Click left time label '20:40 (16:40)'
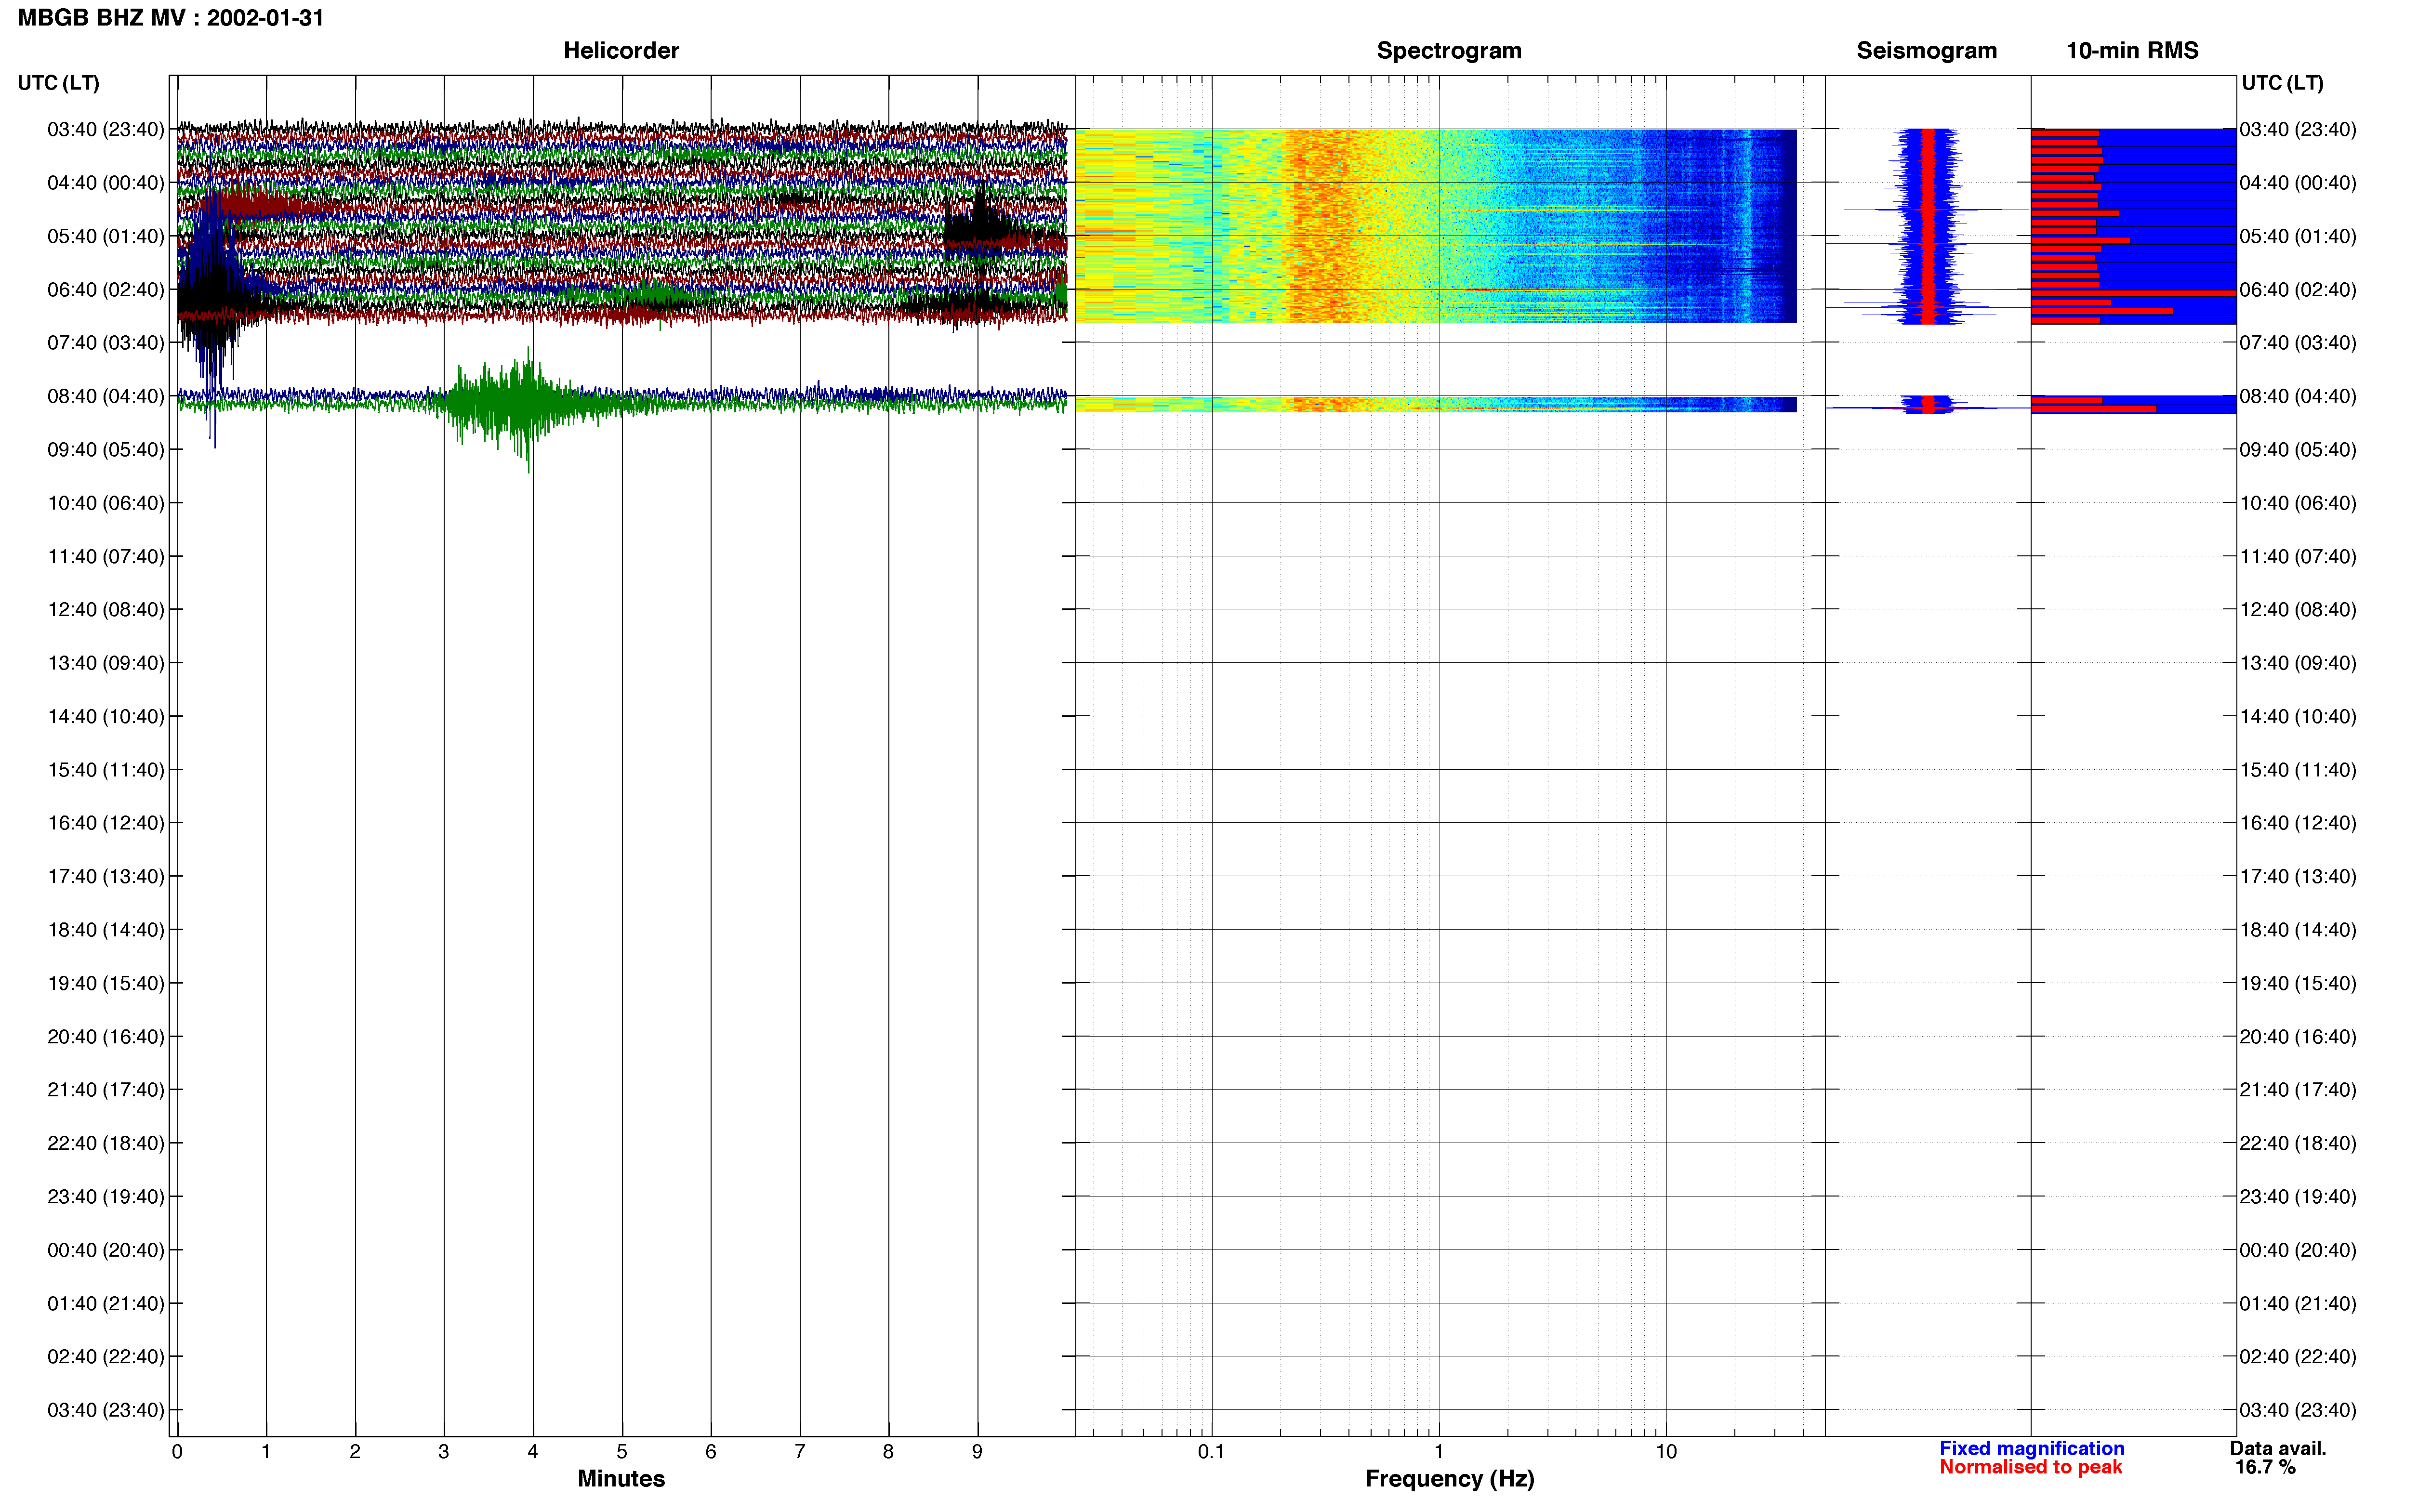Screen dimensions: 2418x1512 point(106,1037)
